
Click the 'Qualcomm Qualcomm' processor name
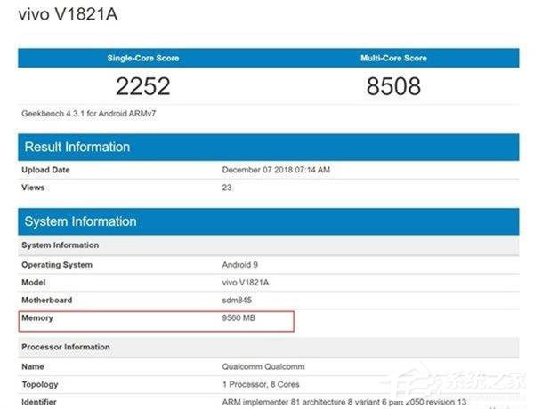coord(263,366)
